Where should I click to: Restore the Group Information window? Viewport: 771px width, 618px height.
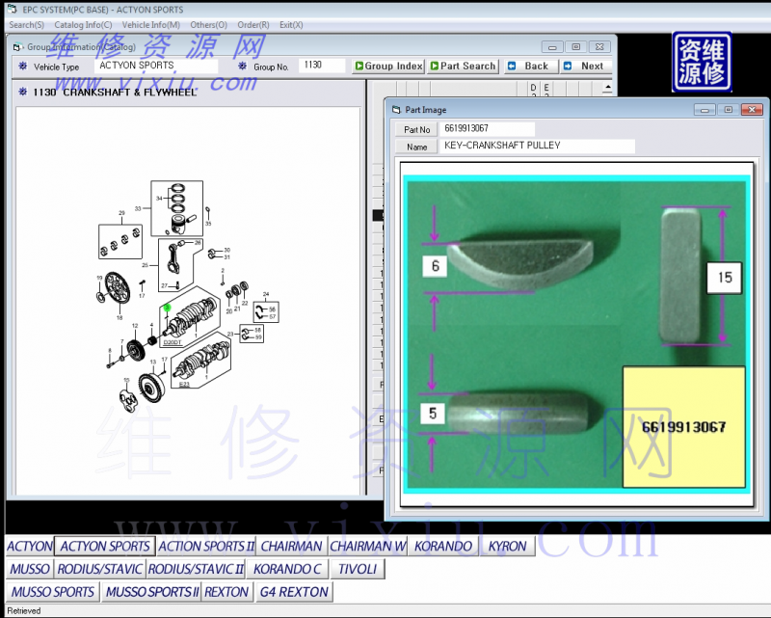tap(575, 47)
